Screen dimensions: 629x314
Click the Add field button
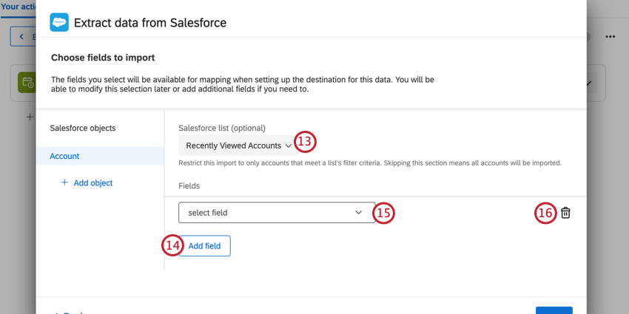click(x=204, y=246)
